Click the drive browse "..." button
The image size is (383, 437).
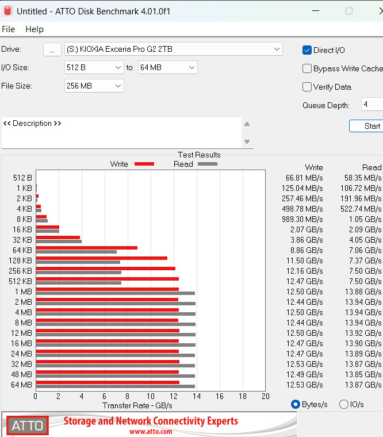click(x=52, y=49)
